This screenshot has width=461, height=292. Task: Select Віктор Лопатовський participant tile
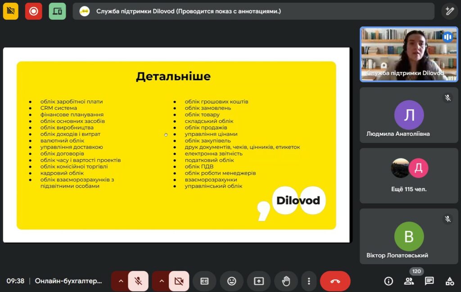(409, 236)
